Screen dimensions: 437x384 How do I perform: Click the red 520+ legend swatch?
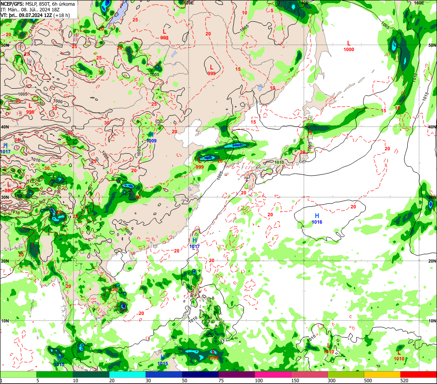[419, 374]
